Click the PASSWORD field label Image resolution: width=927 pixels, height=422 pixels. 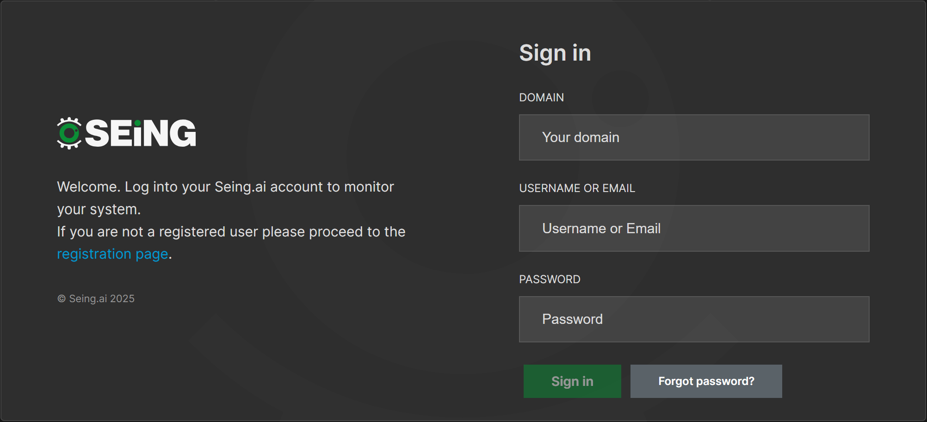pyautogui.click(x=550, y=279)
